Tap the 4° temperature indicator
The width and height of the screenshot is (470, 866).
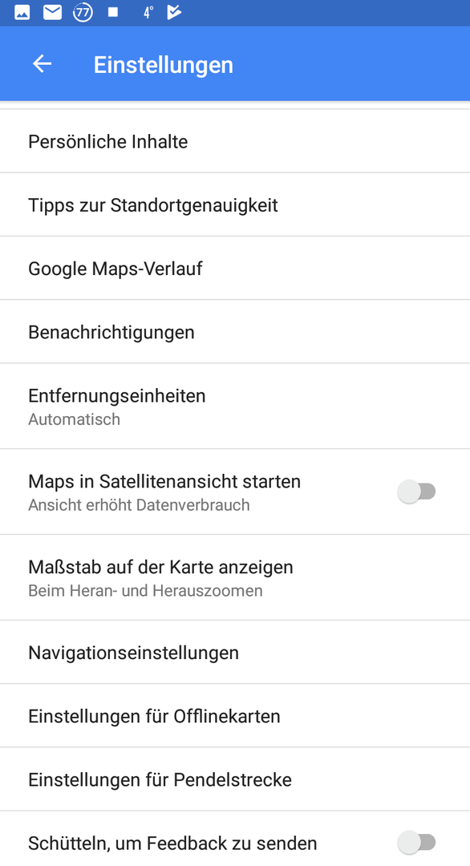point(148,13)
